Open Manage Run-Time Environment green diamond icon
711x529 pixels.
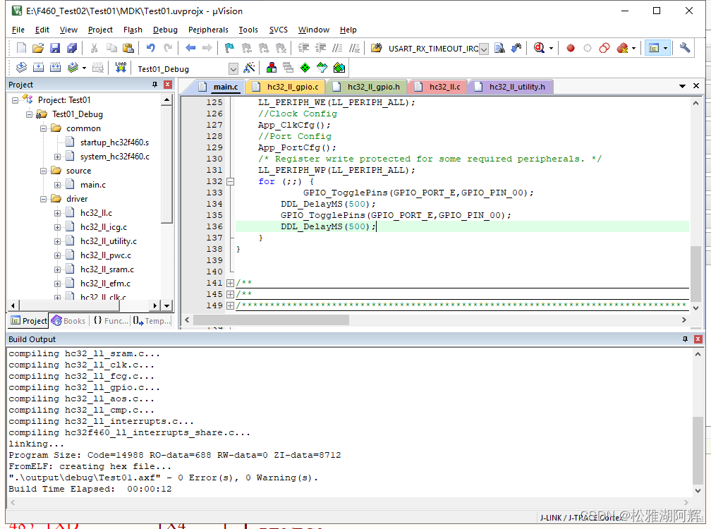pos(305,68)
